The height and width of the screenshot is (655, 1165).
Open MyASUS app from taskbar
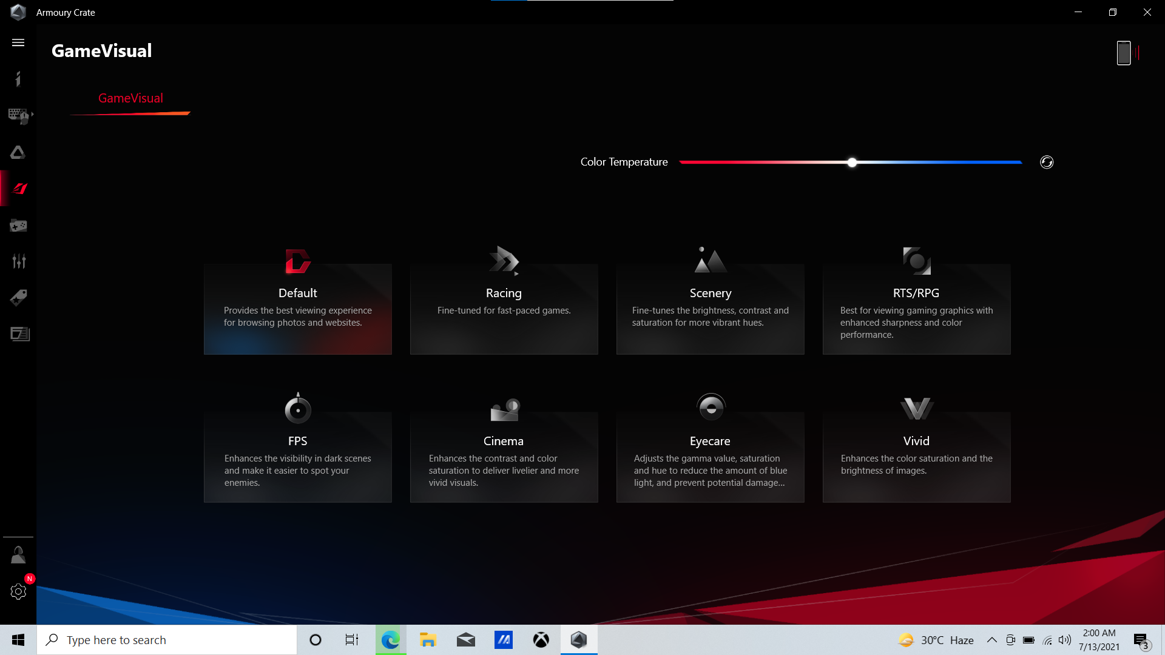point(504,640)
